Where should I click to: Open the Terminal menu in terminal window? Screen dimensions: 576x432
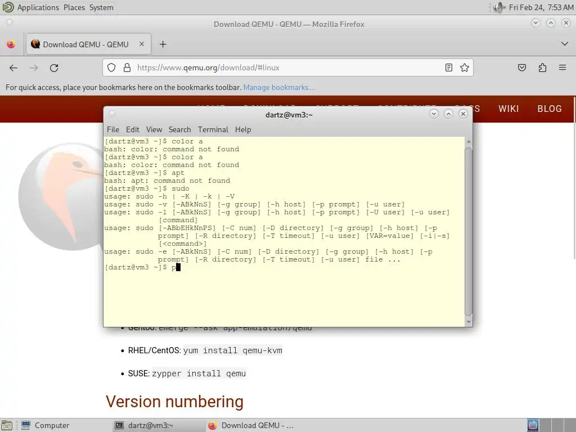213,130
